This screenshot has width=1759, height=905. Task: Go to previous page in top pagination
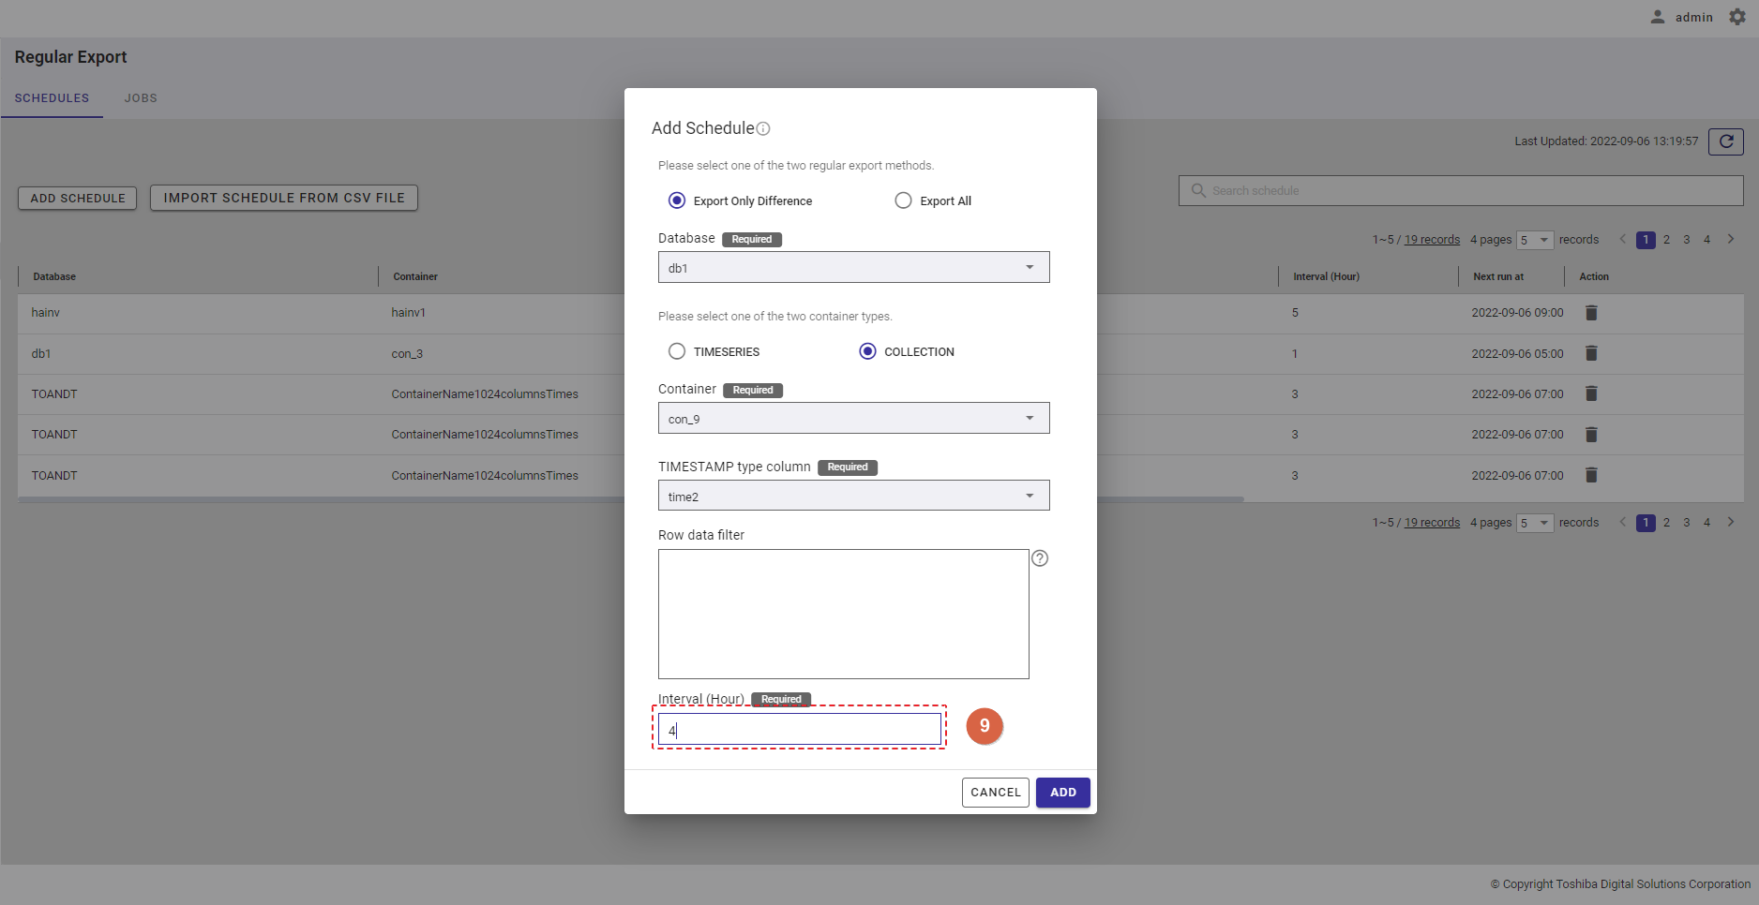click(x=1623, y=239)
